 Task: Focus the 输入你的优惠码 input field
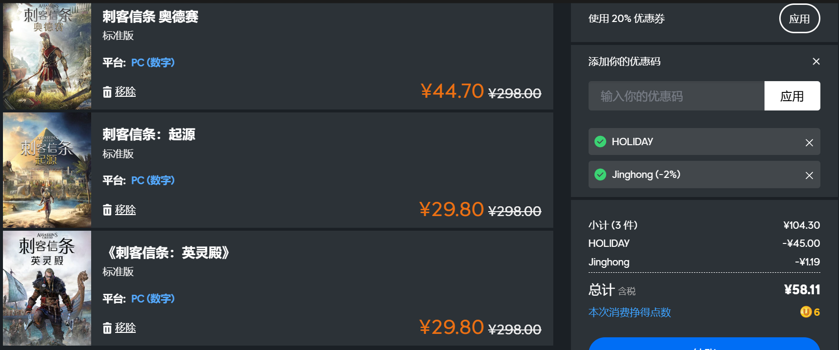(x=676, y=96)
